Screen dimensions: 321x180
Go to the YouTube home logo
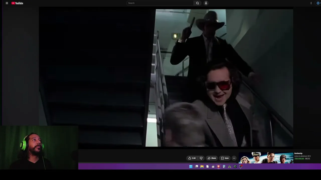[x=17, y=3]
